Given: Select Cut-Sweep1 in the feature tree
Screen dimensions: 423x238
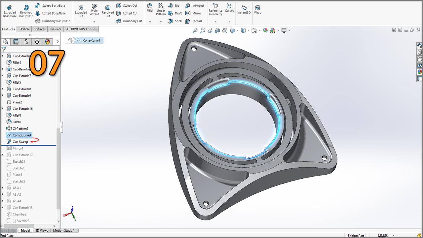Looking at the screenshot, I should 21,142.
